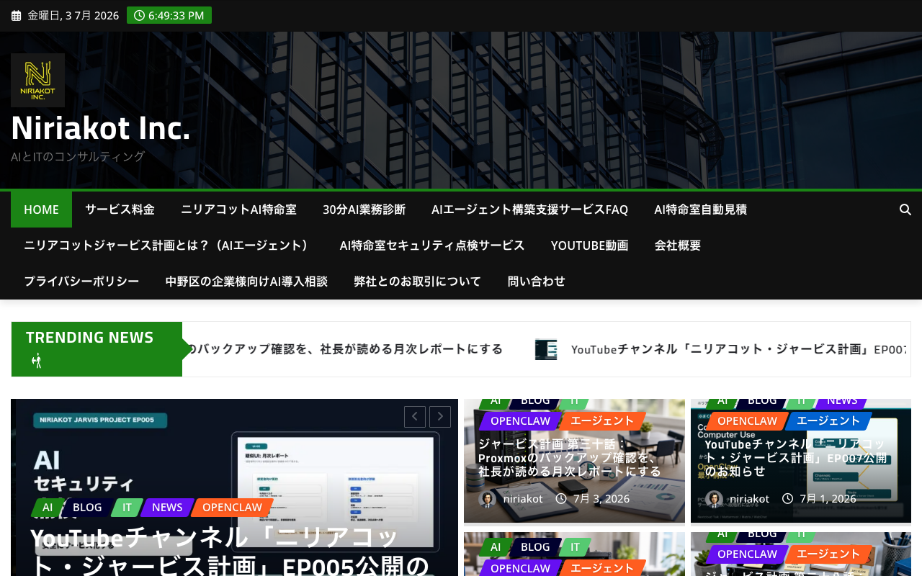Open ticker headline YouTubeチャンネル EP007
The image size is (922, 576).
pos(739,349)
